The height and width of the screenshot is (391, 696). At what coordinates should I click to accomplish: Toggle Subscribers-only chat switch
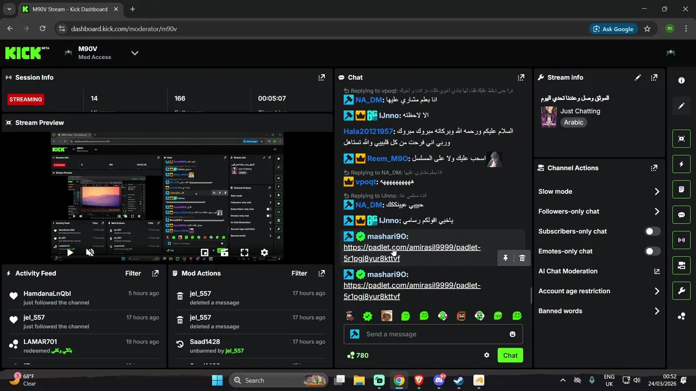tap(652, 231)
